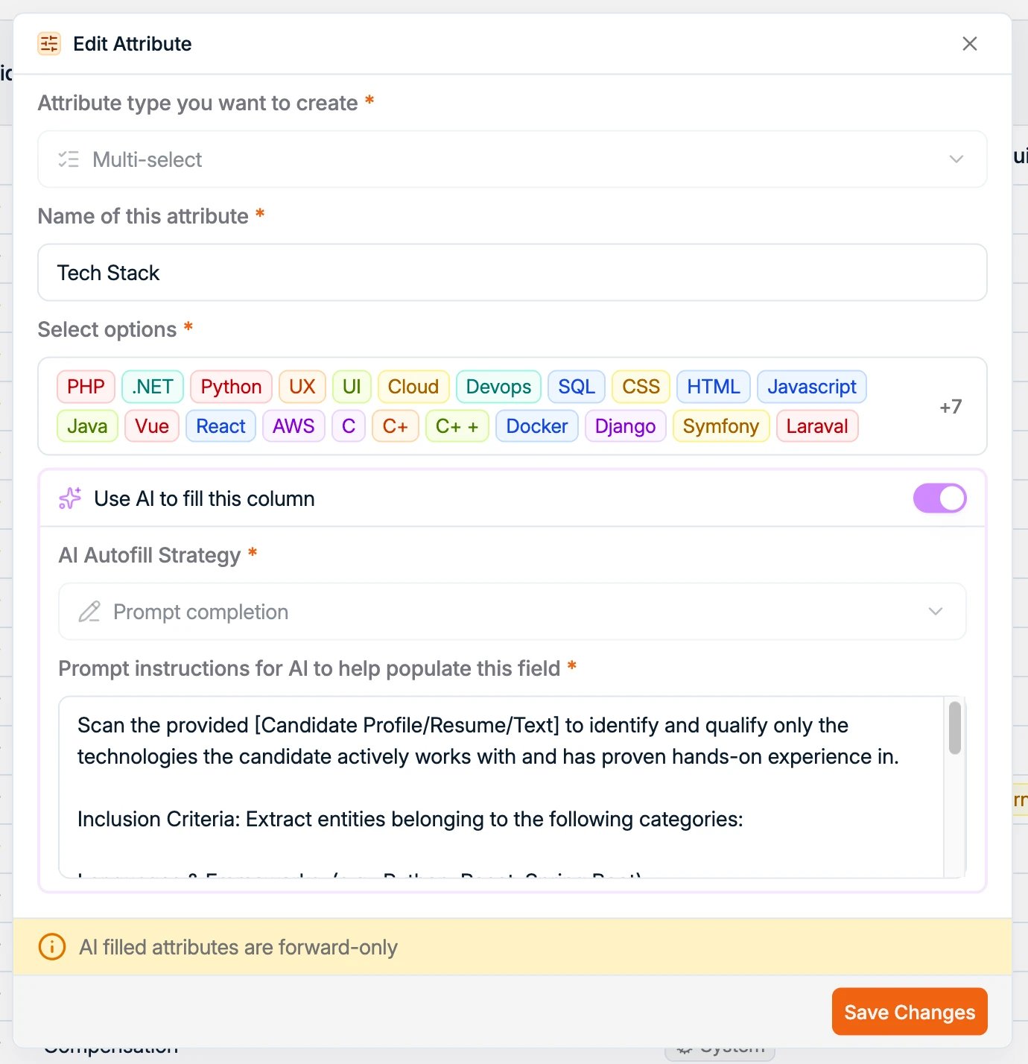Select the PHP option tag

point(86,387)
